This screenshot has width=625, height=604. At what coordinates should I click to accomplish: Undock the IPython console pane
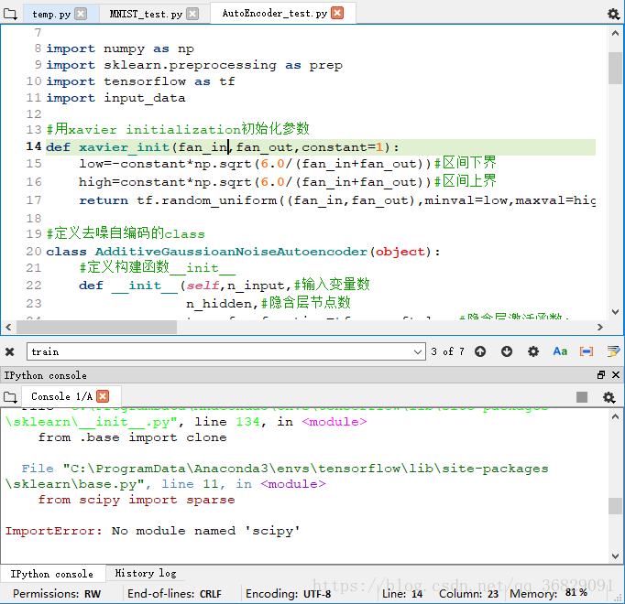[x=601, y=375]
